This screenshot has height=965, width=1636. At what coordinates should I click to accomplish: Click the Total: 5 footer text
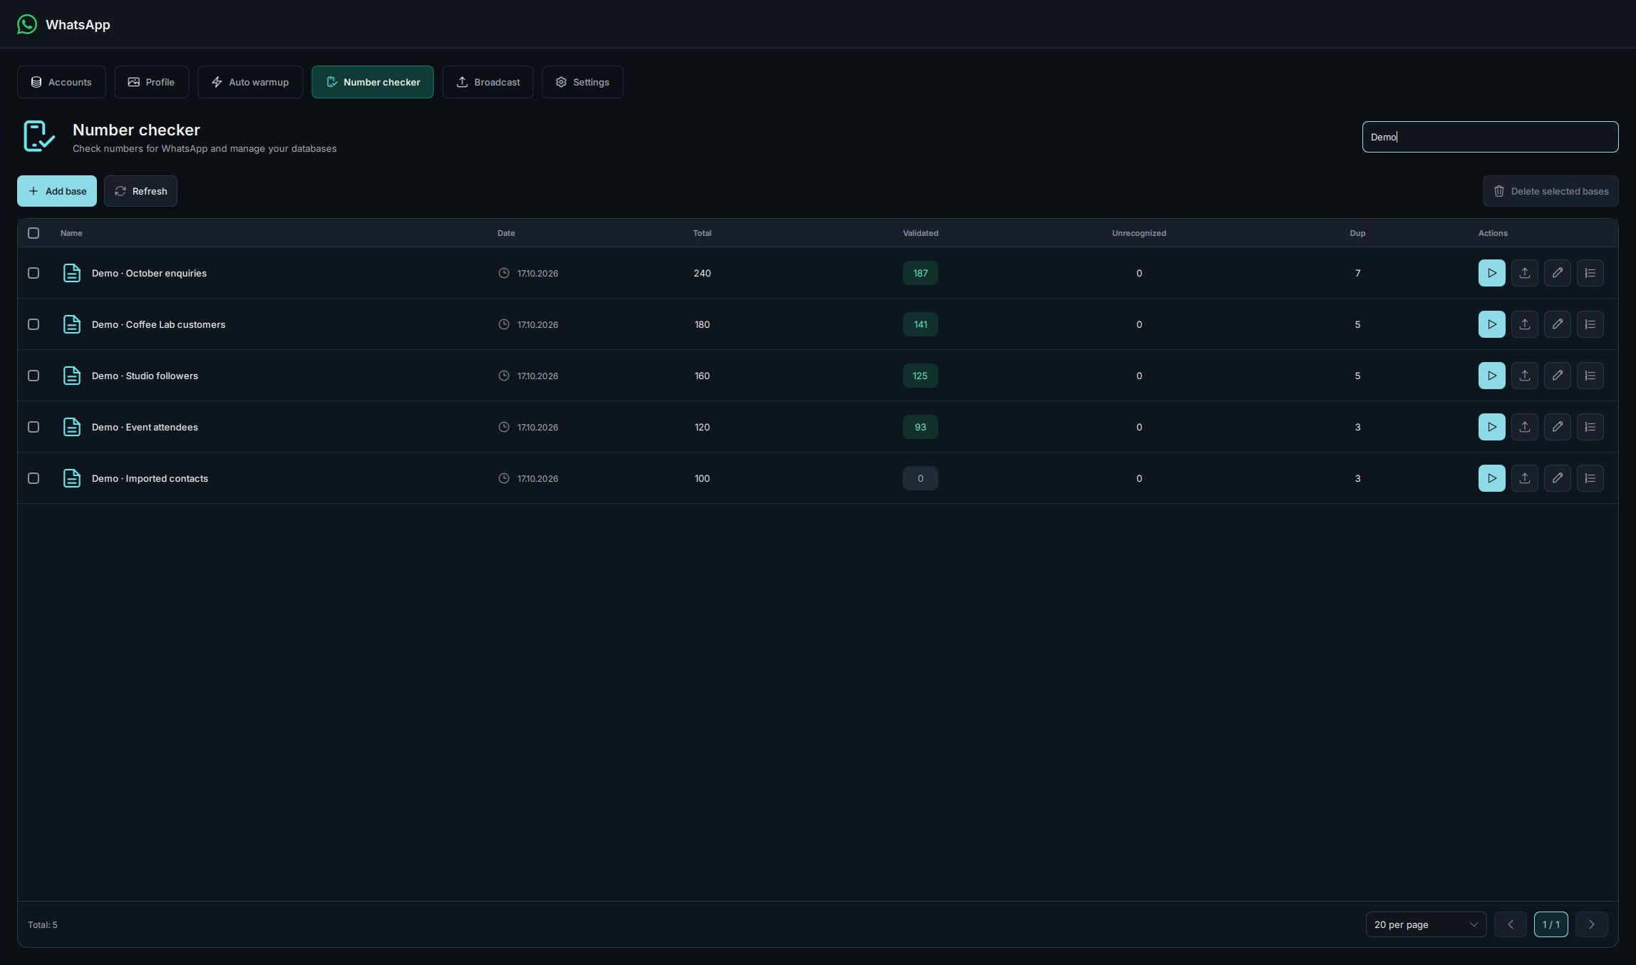coord(43,924)
